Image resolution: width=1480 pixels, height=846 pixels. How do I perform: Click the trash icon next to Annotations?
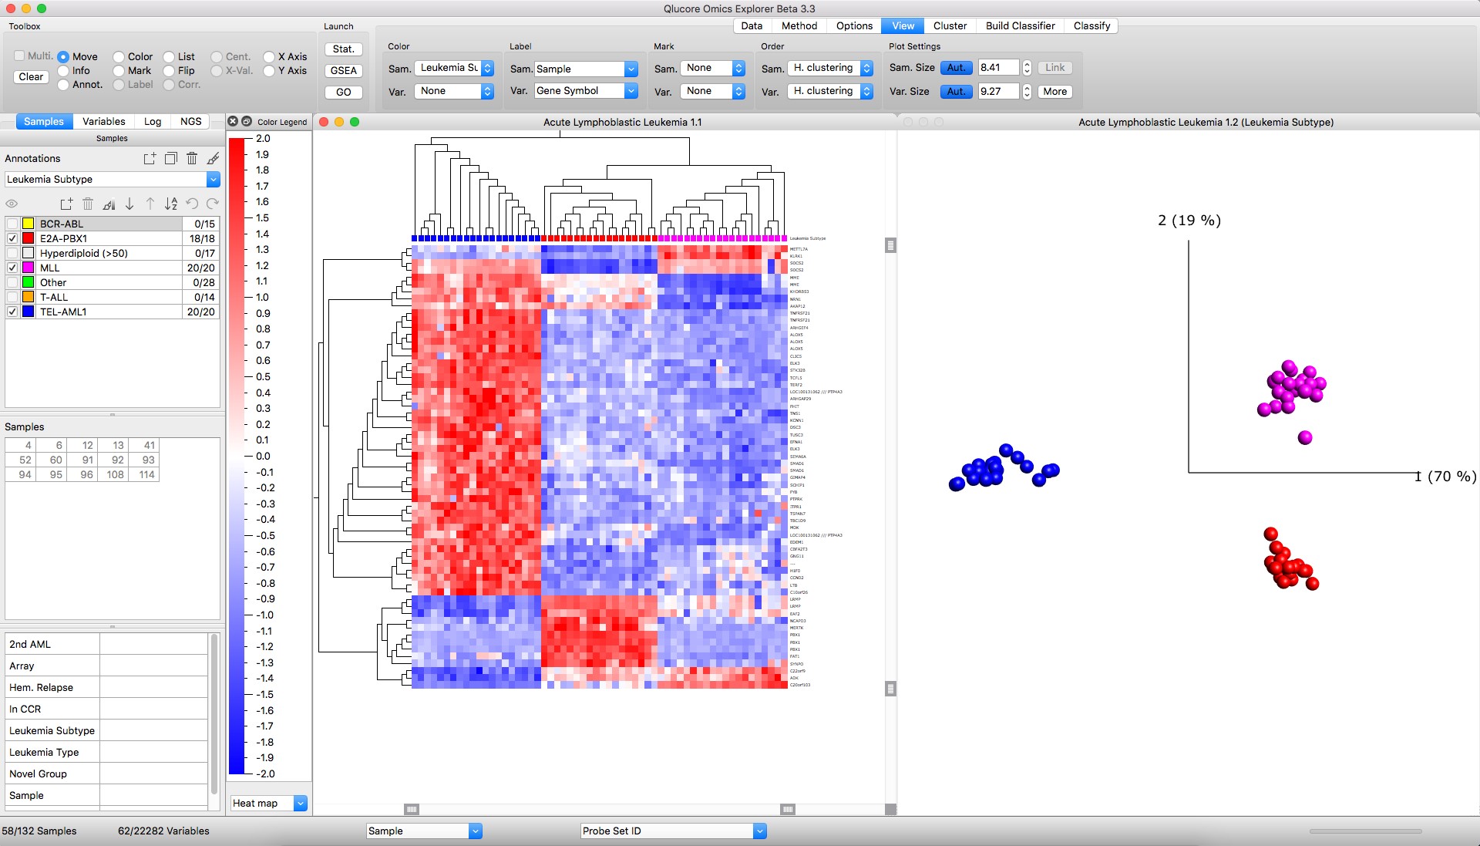click(x=192, y=158)
